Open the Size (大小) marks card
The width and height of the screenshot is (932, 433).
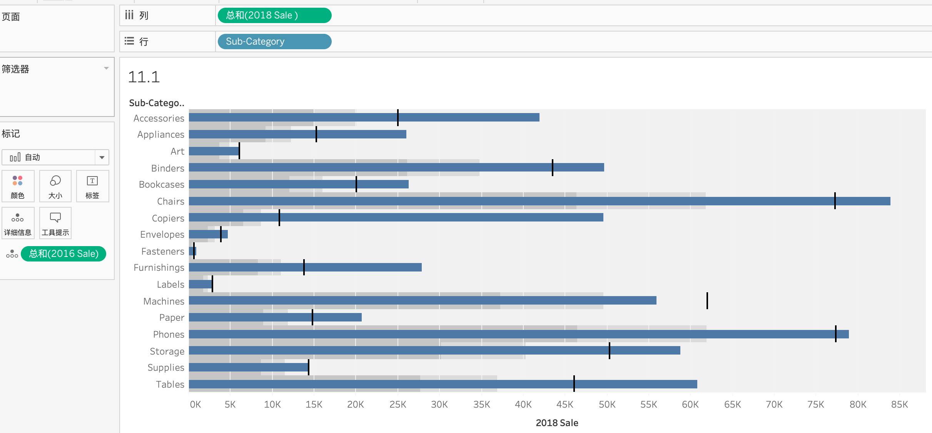click(x=55, y=185)
